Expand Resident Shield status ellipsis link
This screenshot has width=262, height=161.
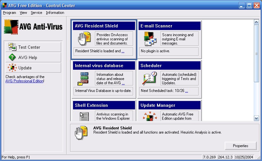tap(123, 51)
